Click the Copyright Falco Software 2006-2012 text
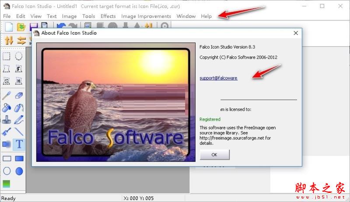 pos(238,57)
